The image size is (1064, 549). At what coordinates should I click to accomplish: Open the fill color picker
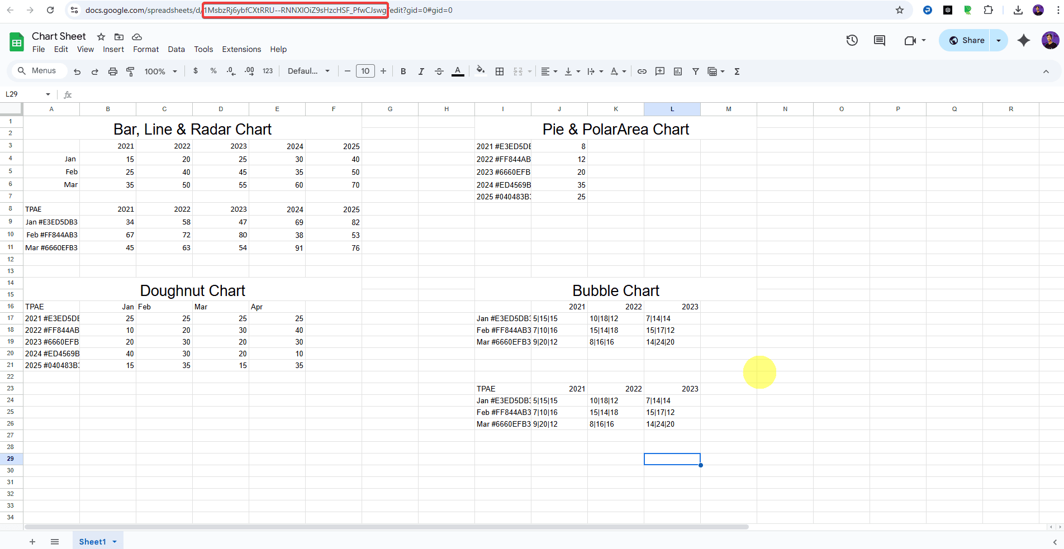point(480,71)
